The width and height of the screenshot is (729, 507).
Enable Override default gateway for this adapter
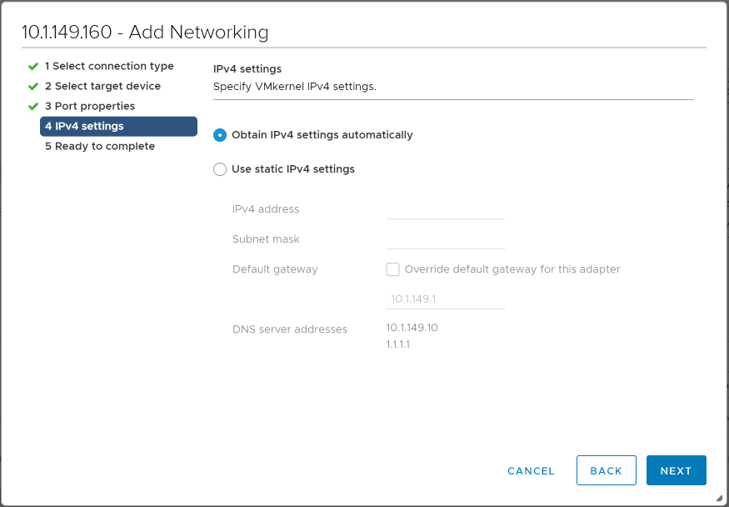[392, 269]
